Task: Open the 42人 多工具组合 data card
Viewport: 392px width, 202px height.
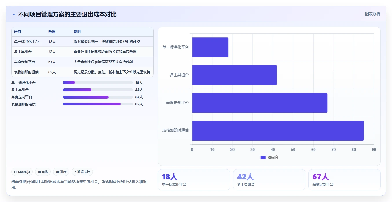Action: [x=269, y=180]
